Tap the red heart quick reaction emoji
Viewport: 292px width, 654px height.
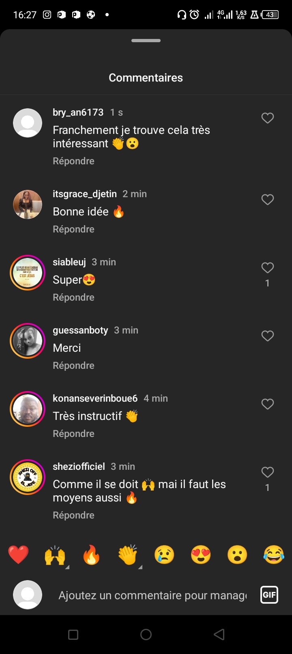(x=18, y=555)
